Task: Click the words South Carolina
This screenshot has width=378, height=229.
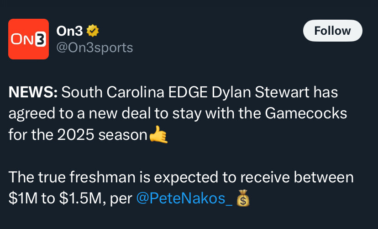Action: coord(113,92)
